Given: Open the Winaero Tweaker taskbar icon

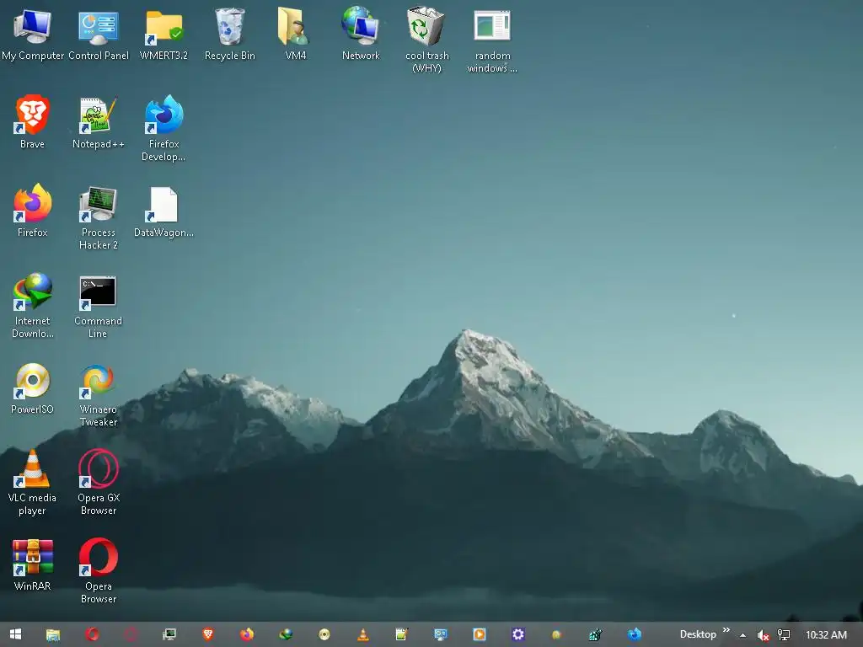Looking at the screenshot, I should tap(556, 634).
